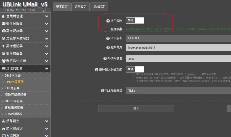Open the TLS加密層級 dropdown showing TLSv1
Viewport: 231px width, 137px height.
178,91
